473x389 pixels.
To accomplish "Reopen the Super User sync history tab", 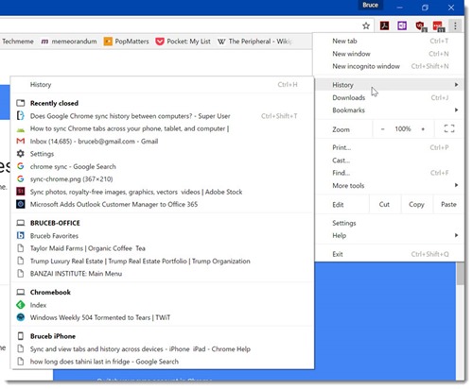I will pyautogui.click(x=163, y=116).
